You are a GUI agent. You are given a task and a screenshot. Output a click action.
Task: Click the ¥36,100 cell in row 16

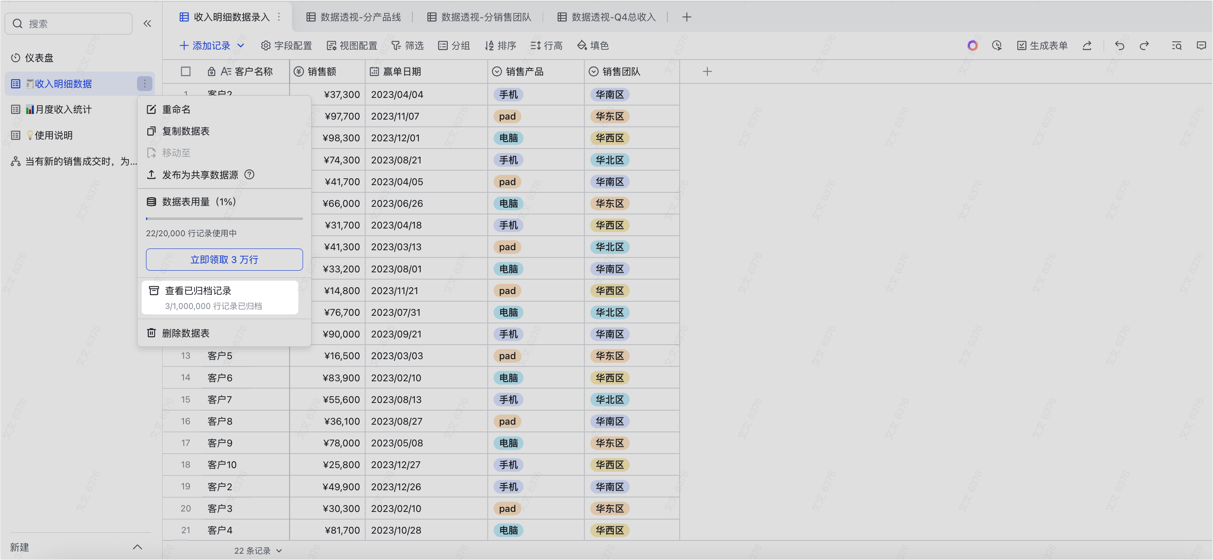point(327,422)
